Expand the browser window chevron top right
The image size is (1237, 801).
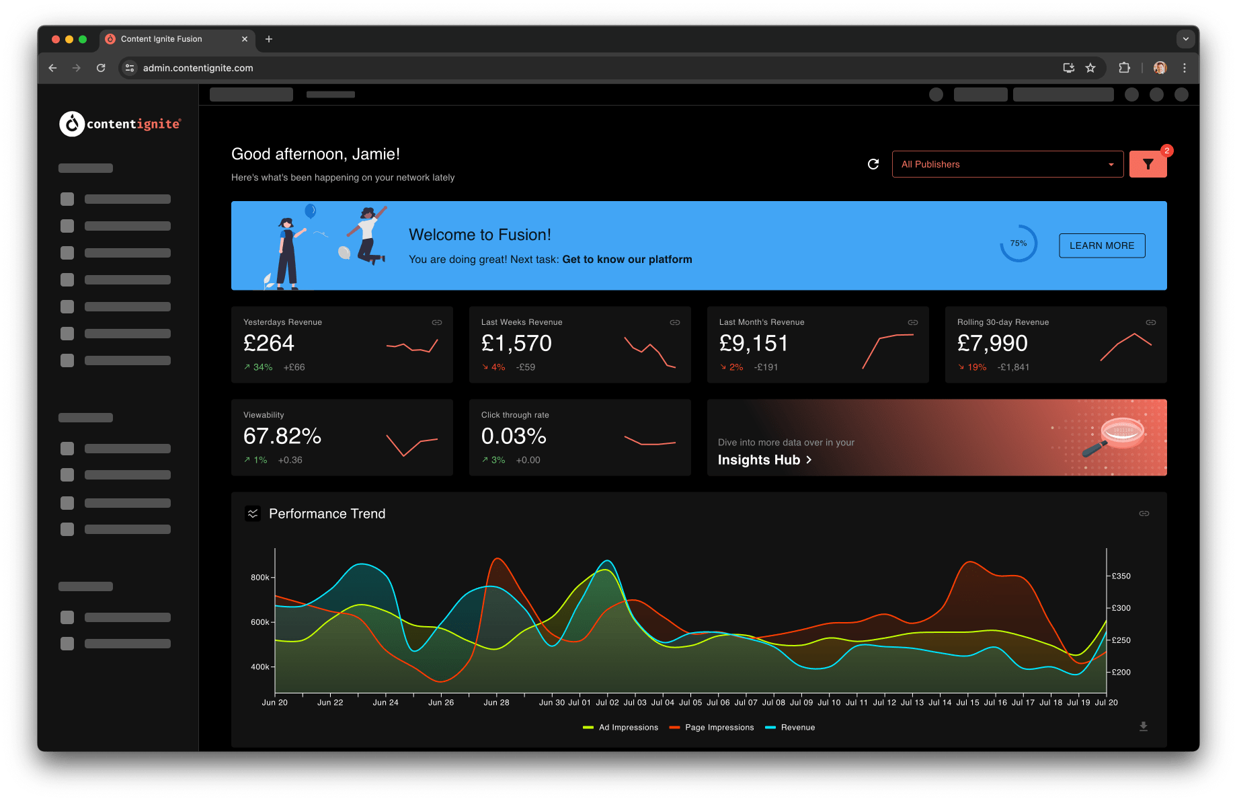(x=1185, y=39)
